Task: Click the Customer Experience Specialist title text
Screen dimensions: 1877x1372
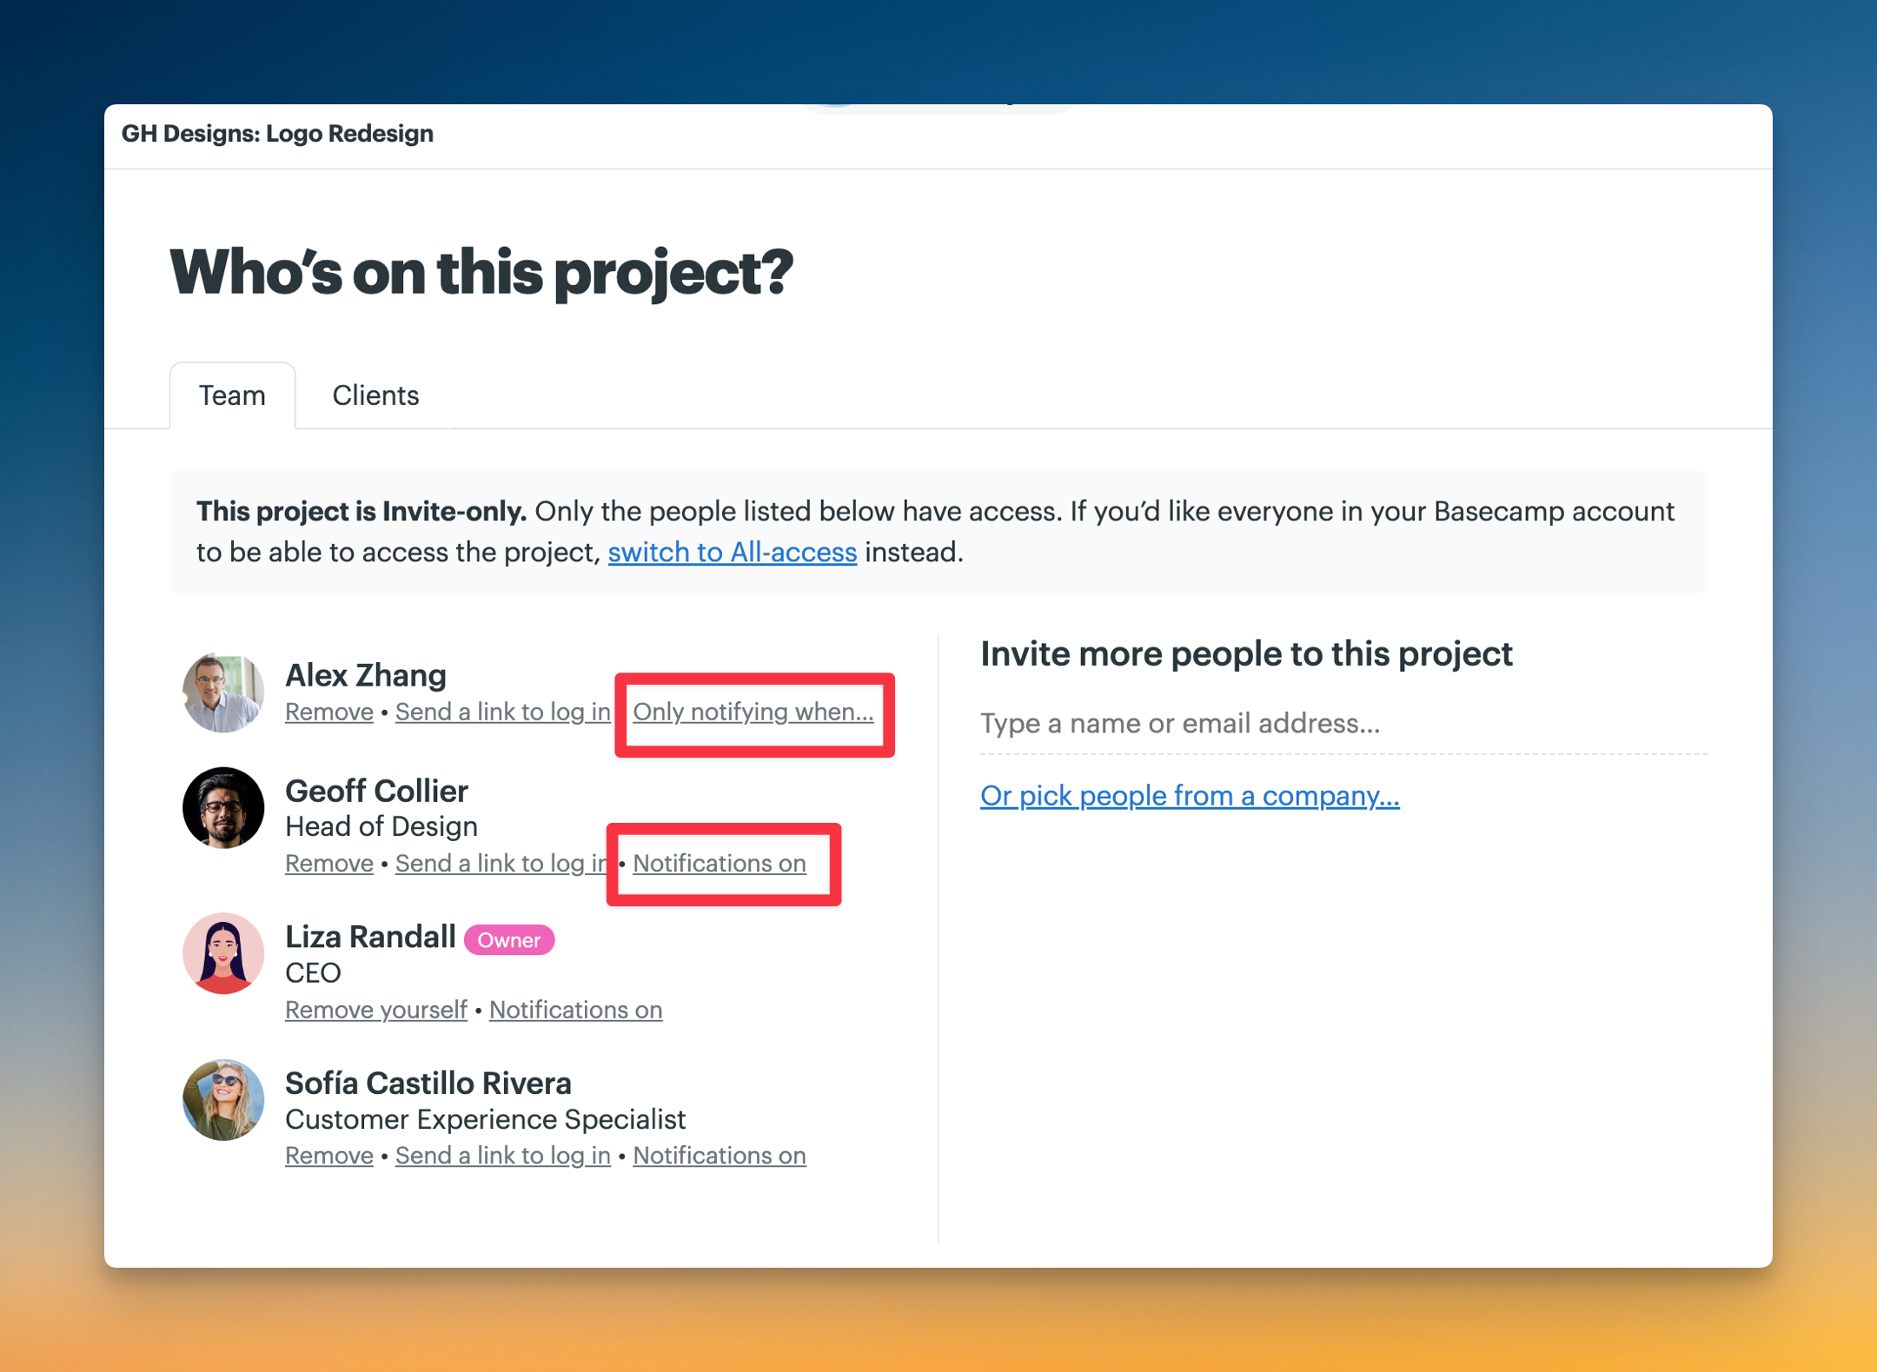Action: 486,1119
